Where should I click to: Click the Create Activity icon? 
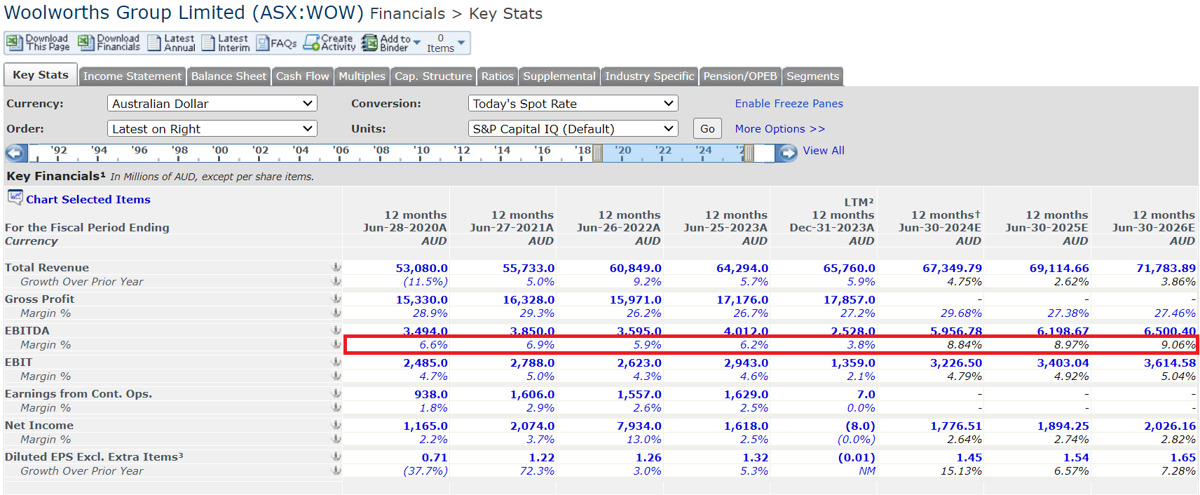(311, 43)
